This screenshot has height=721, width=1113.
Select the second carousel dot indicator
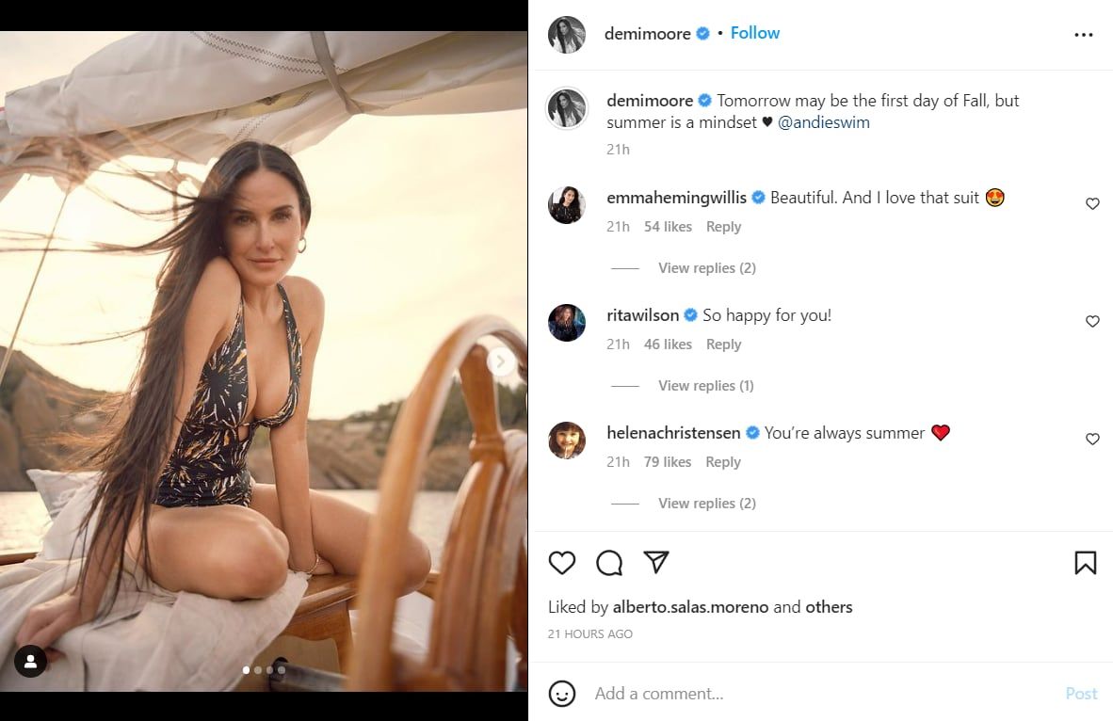pyautogui.click(x=258, y=670)
